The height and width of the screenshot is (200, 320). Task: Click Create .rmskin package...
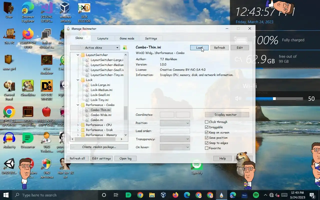(x=99, y=147)
